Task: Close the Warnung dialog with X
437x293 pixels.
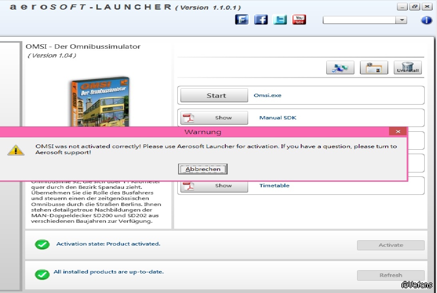Action: [398, 131]
